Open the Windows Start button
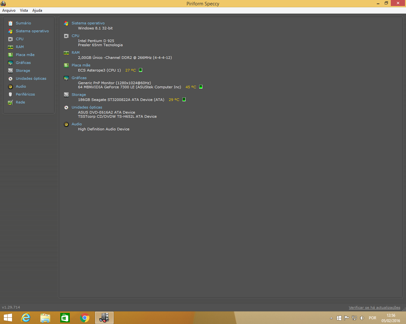The height and width of the screenshot is (324, 406). [8, 318]
